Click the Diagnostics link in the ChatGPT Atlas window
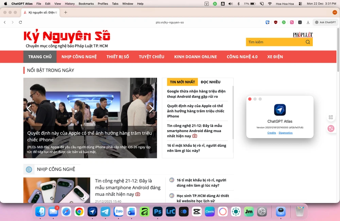This screenshot has width=340, height=221. click(x=286, y=133)
